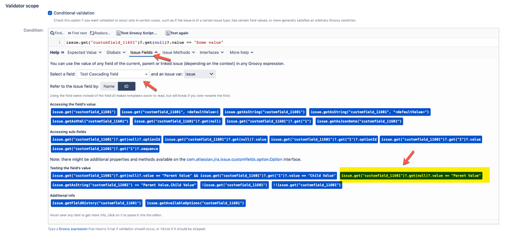Open the Globals help menu

[115, 52]
